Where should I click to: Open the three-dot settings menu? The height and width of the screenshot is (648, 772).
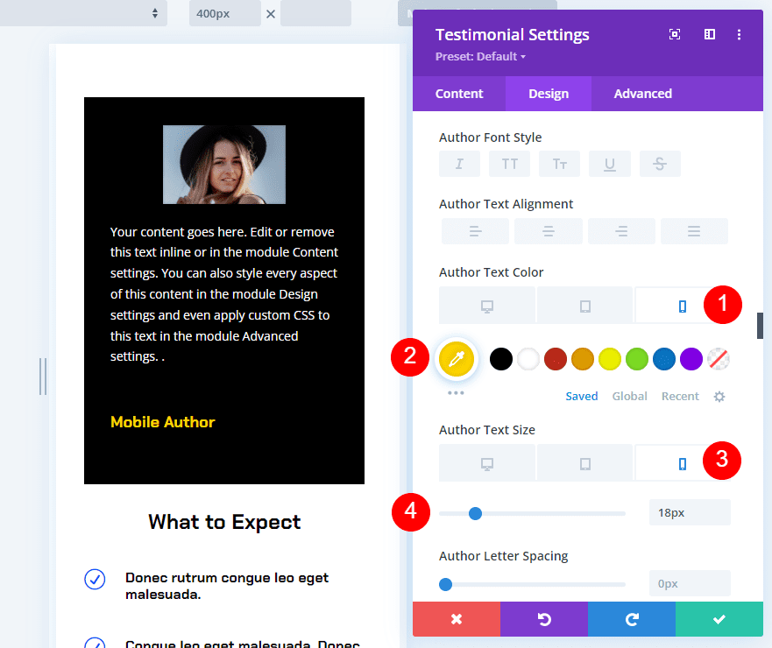(739, 34)
